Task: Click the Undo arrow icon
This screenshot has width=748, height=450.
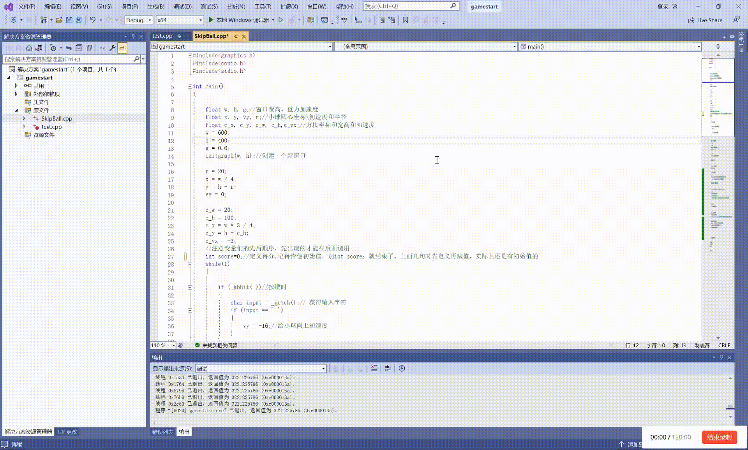Action: (92, 20)
